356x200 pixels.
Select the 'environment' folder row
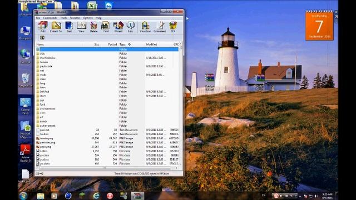[107, 109]
